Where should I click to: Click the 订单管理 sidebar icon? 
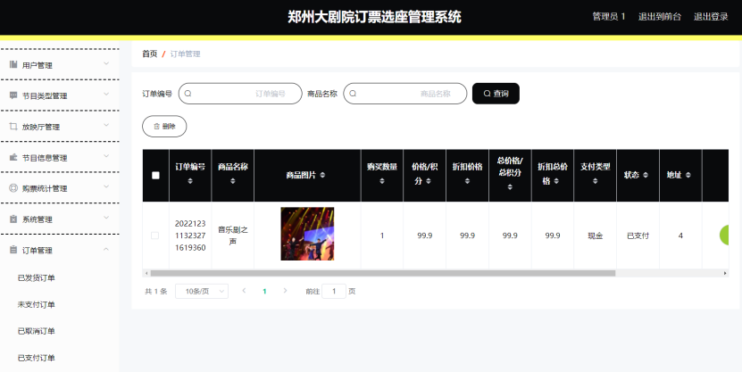[x=13, y=250]
